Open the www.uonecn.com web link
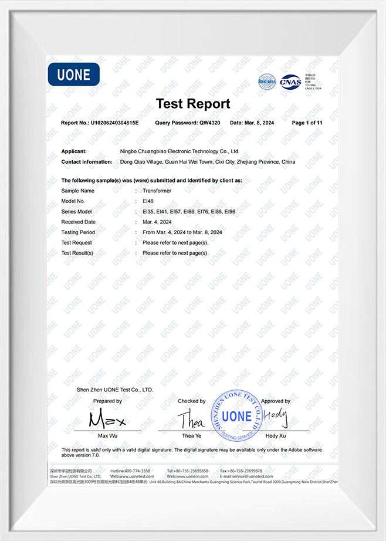This screenshot has width=386, height=541. coord(190,476)
